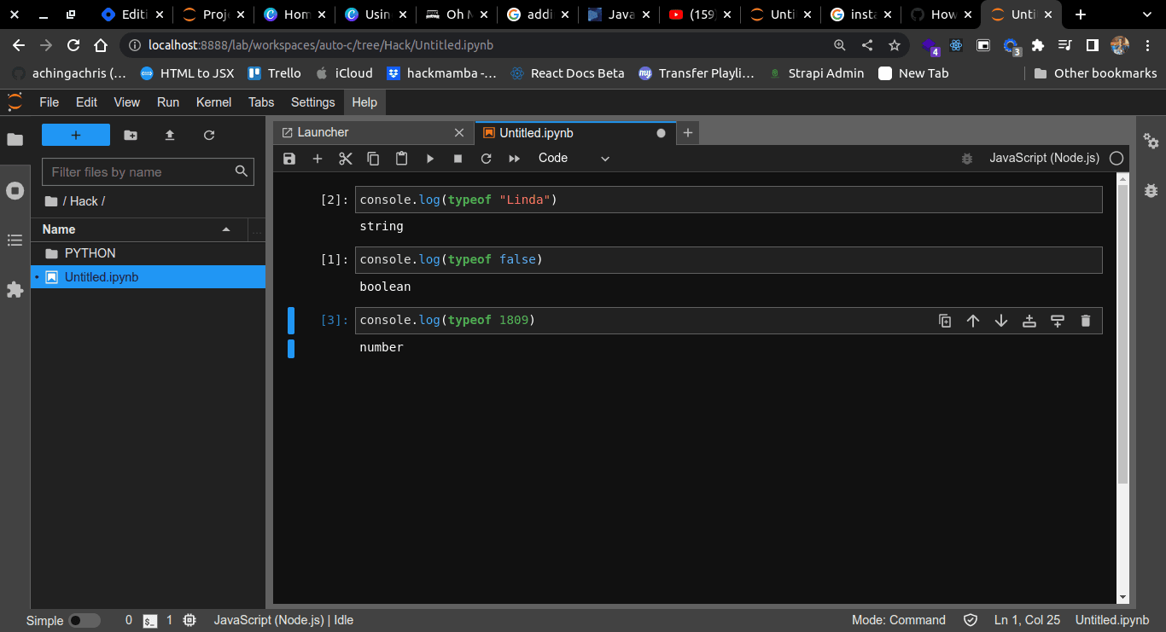Delete the active cell with trash icon
This screenshot has height=632, width=1166.
pos(1086,321)
